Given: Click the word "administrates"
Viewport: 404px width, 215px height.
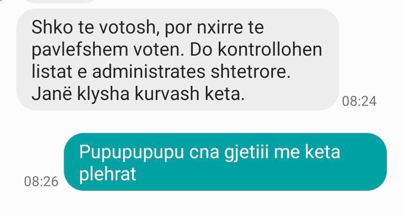Looking at the screenshot, I should 149,72.
